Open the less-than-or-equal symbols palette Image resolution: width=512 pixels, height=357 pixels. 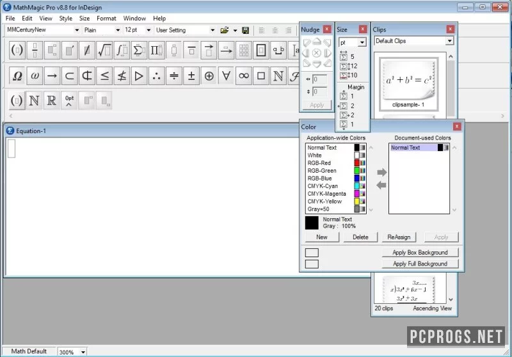[x=104, y=76]
